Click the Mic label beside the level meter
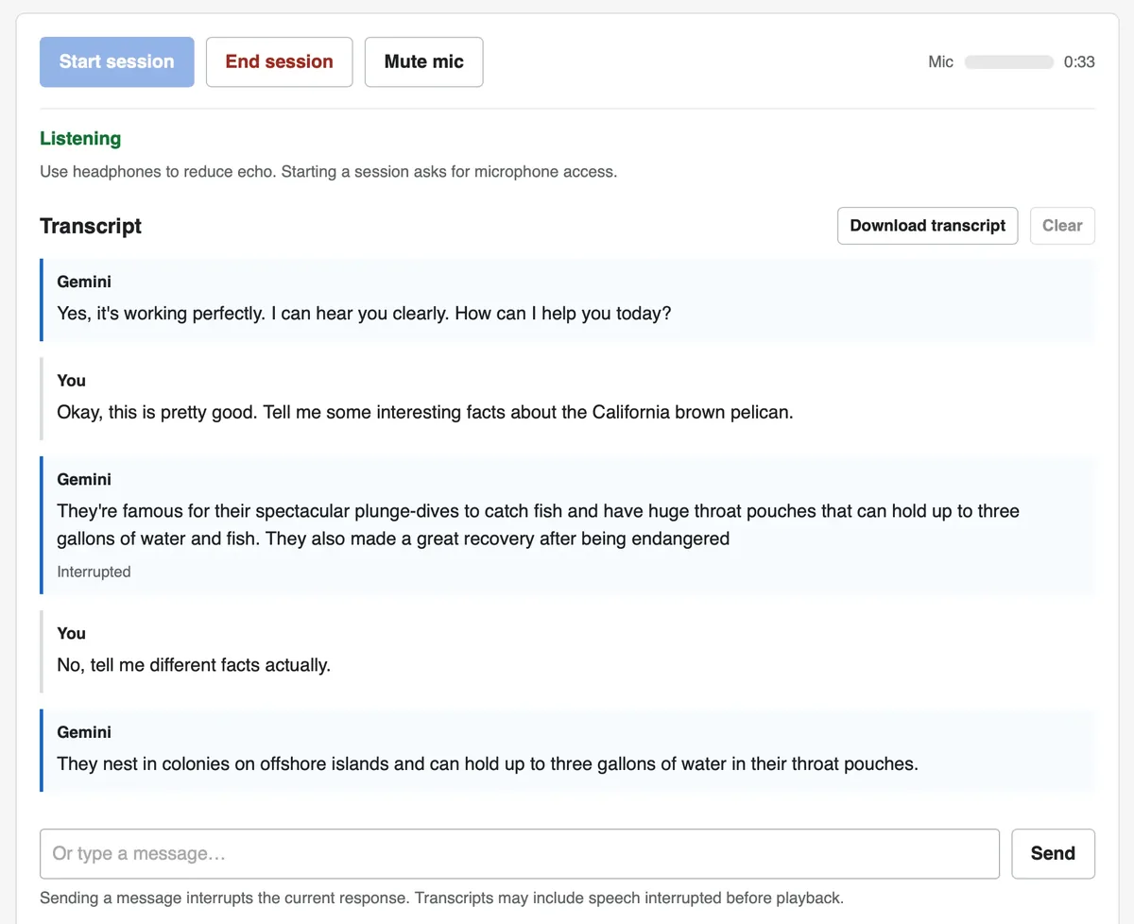 click(940, 62)
